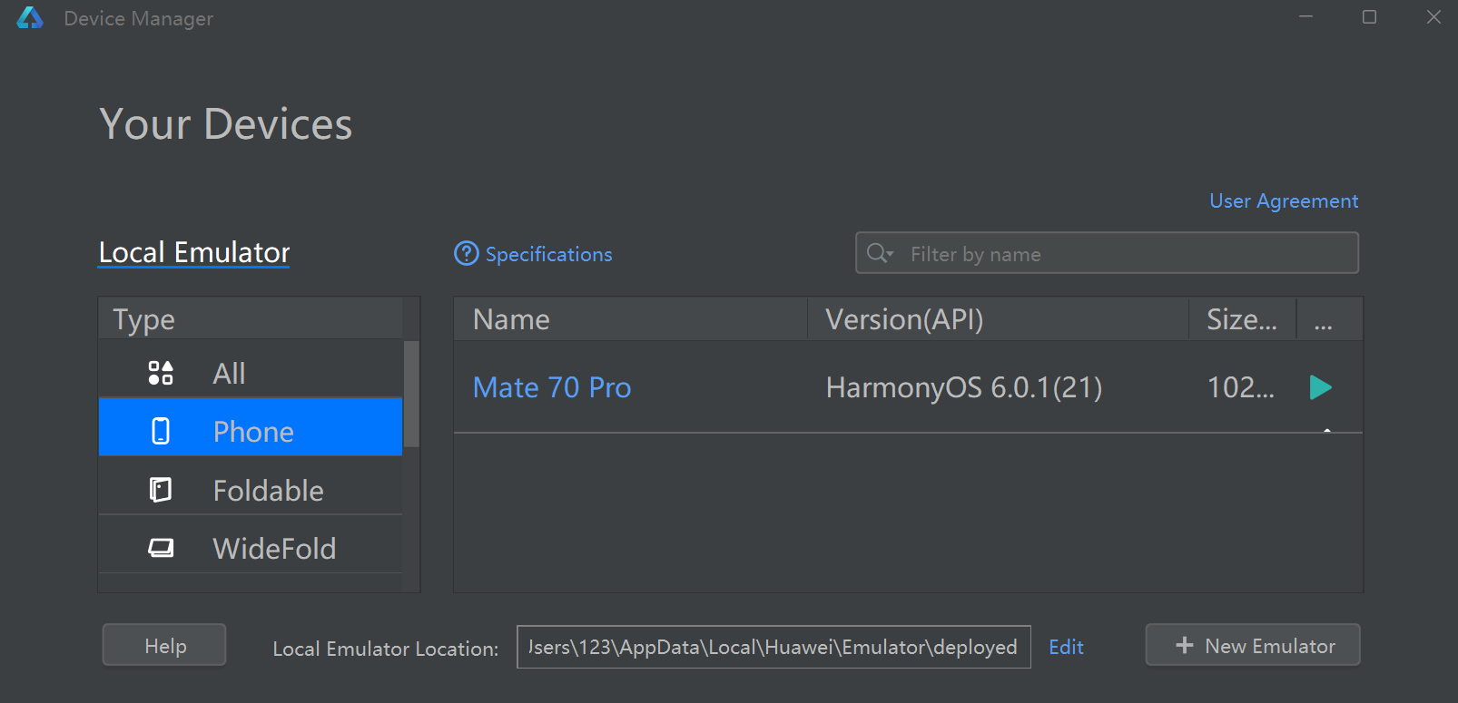1458x703 pixels.
Task: Click the DevEco Device Manager logo icon
Action: 30,18
